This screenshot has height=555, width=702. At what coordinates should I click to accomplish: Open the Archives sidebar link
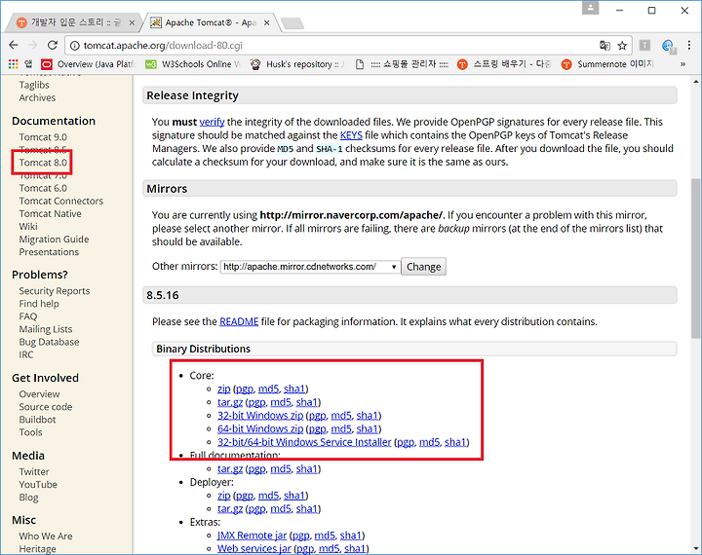pyautogui.click(x=37, y=97)
